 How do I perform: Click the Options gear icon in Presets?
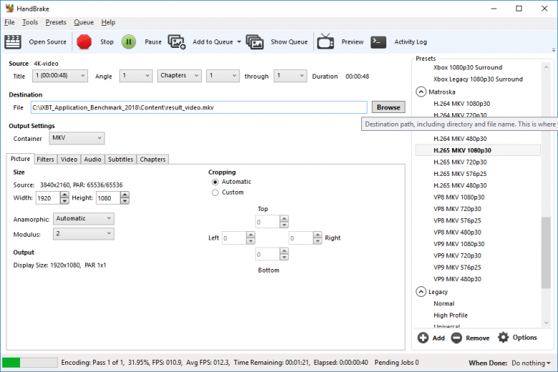[x=503, y=338]
